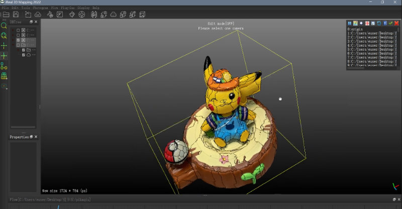Select the dashed-rectangle crop selection tool

click(28, 15)
